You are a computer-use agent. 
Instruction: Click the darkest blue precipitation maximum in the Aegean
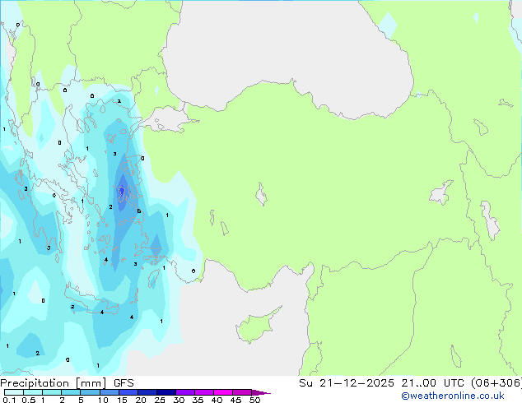click(x=122, y=191)
